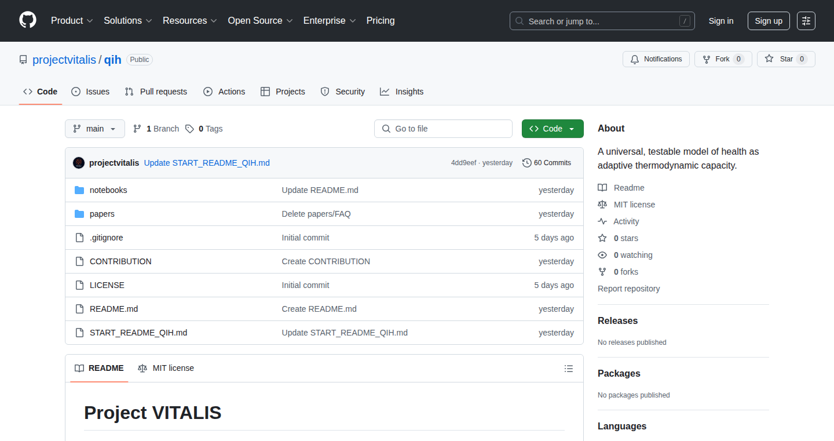Click the Go to file search field

coord(443,129)
